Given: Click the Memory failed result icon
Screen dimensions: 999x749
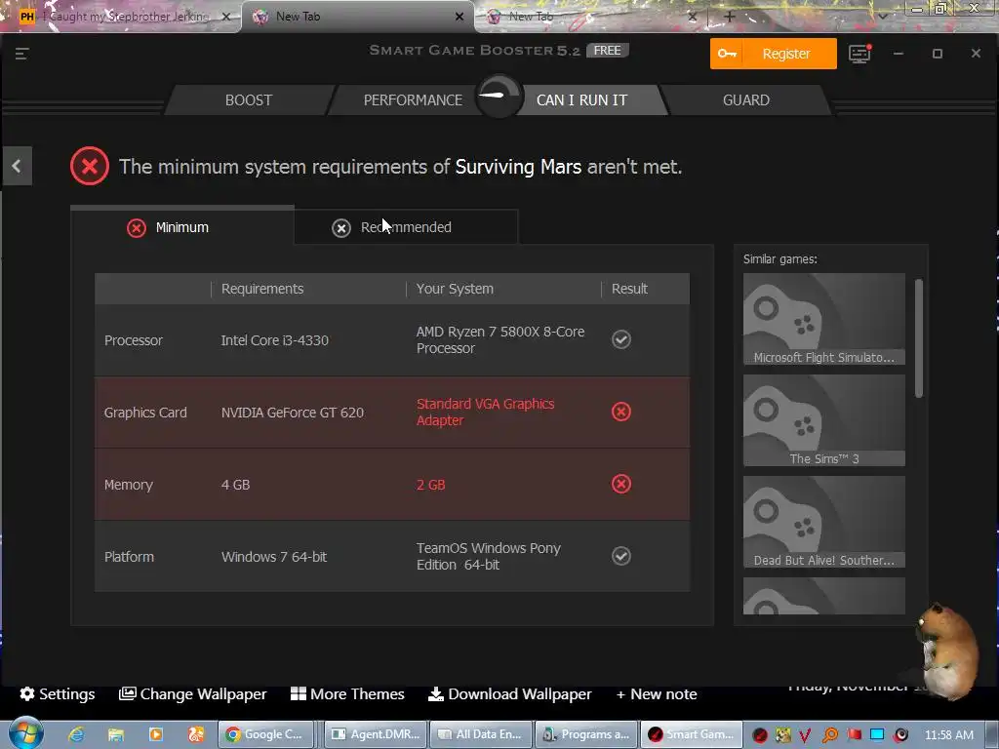Looking at the screenshot, I should tap(621, 484).
